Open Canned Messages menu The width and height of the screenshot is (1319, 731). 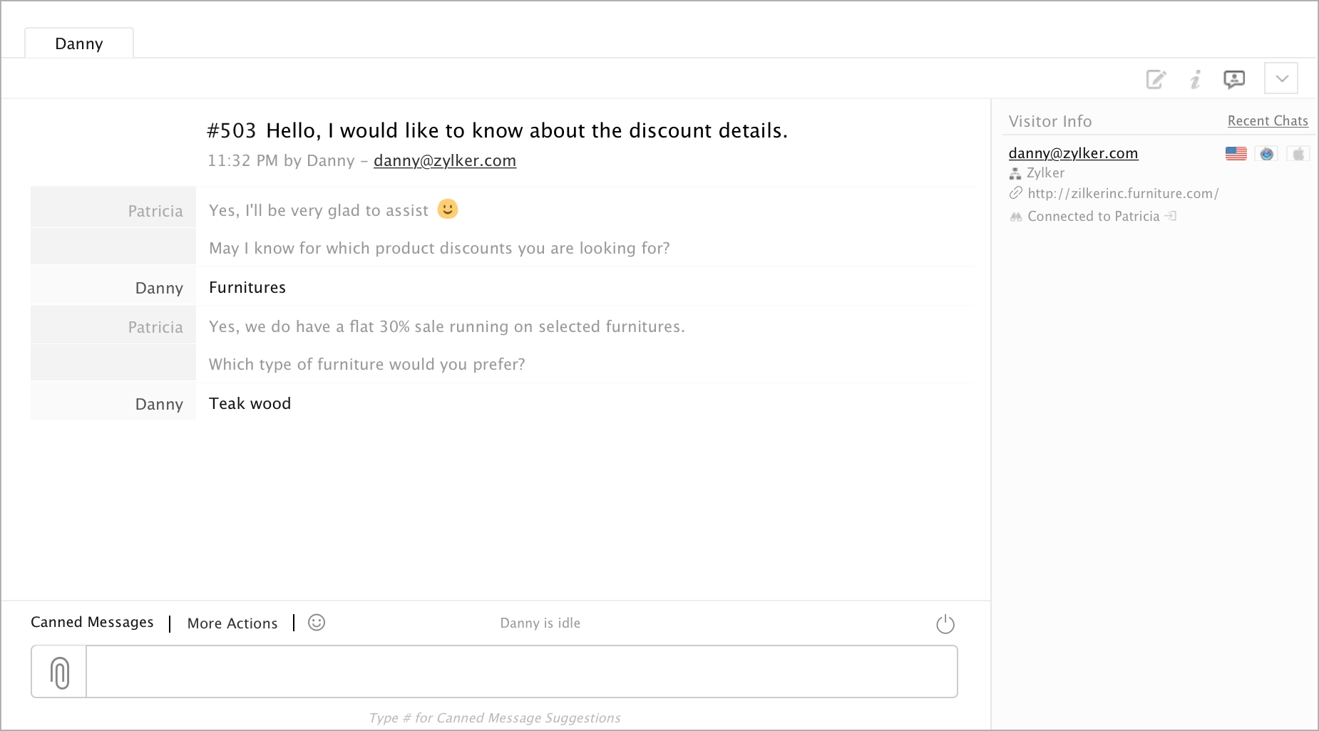click(x=92, y=622)
